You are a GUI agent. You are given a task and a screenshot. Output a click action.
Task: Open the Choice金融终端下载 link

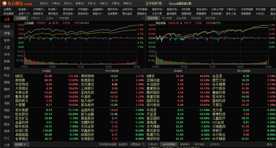click(x=180, y=3)
